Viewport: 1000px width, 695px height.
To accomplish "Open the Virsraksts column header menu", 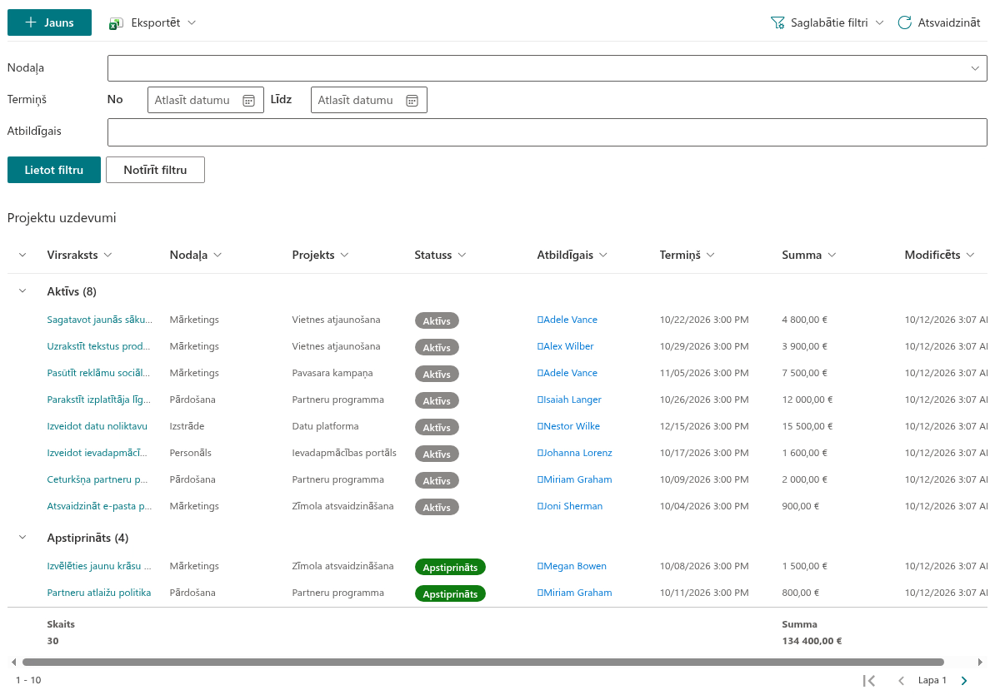I will tap(80, 255).
